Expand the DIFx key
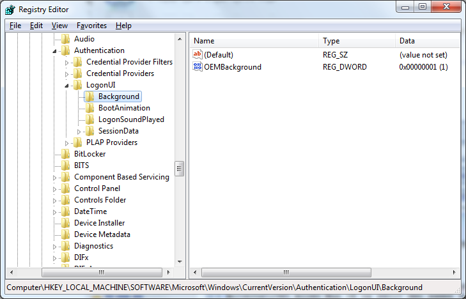The image size is (466, 299). click(54, 258)
